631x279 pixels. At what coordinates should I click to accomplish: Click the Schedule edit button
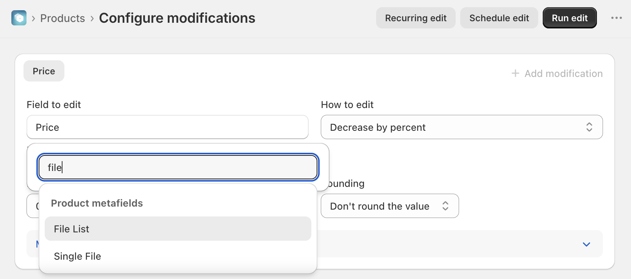(499, 18)
